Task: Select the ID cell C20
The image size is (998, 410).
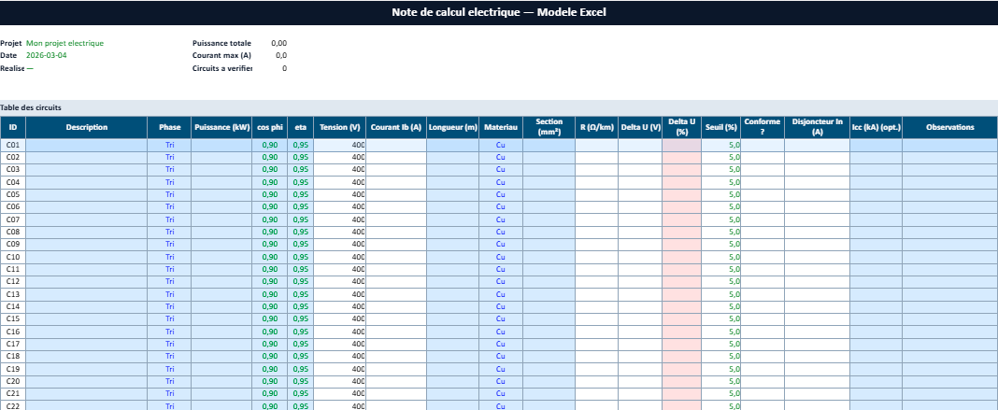Action: pos(13,381)
